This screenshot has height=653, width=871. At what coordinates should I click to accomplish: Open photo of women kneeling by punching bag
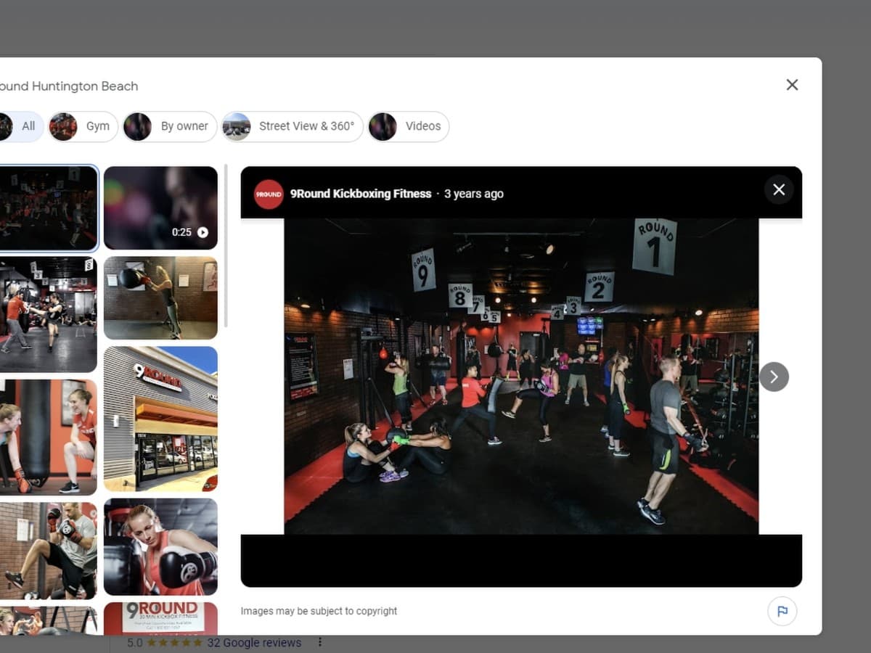point(49,437)
